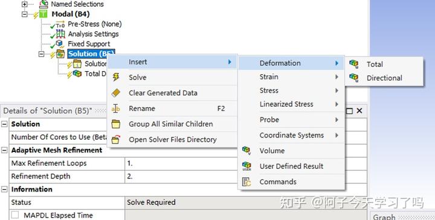Click the Solve lightning bolt icon
435x220 pixels.
[116, 77]
